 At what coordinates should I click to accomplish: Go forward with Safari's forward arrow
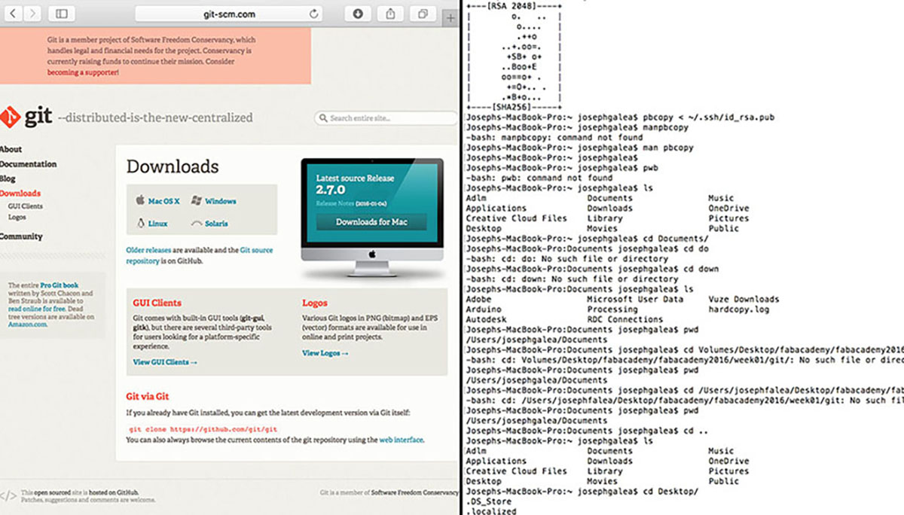pyautogui.click(x=32, y=14)
